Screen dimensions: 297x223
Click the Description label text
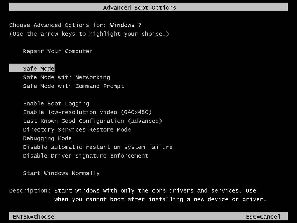coord(30,191)
